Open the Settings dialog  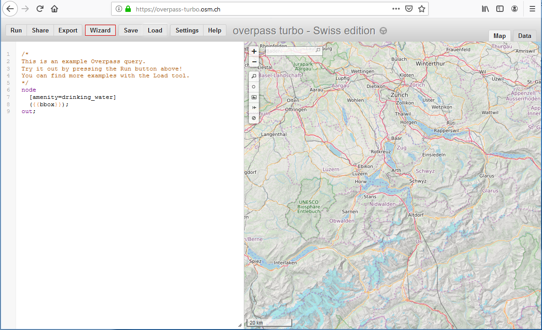(x=187, y=30)
